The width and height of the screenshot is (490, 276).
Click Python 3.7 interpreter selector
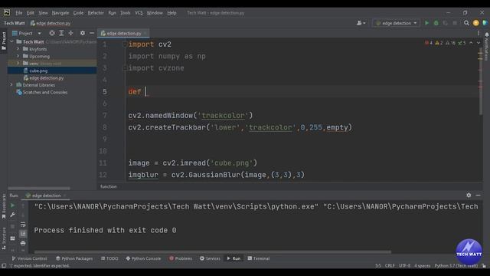tap(456, 266)
